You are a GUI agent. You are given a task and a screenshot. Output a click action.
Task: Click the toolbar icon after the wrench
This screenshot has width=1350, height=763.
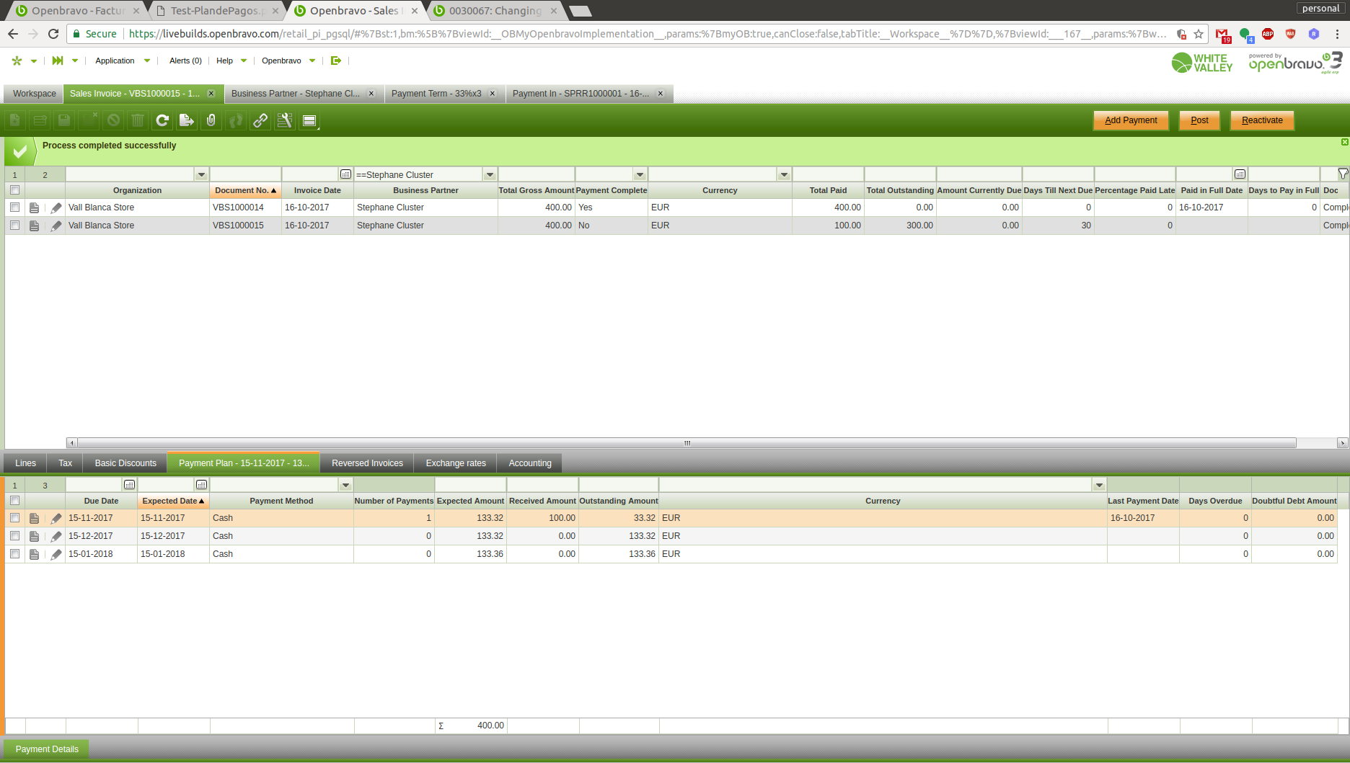[x=309, y=120]
